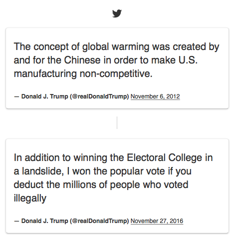235x238 pixels.
Task: Click the Twitter bird logo
Action: (117, 13)
